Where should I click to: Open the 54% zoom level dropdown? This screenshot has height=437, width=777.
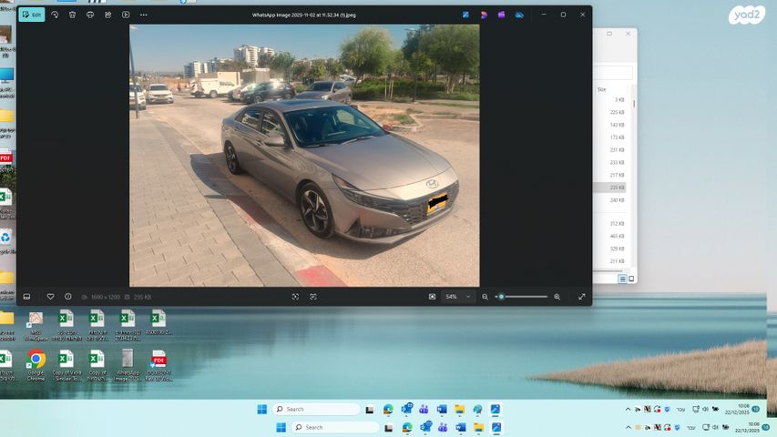click(458, 297)
